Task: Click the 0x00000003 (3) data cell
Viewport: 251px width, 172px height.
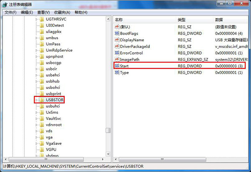Action: click(229, 66)
